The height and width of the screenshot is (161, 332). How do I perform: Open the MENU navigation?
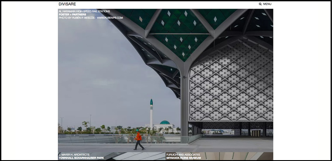click(267, 4)
